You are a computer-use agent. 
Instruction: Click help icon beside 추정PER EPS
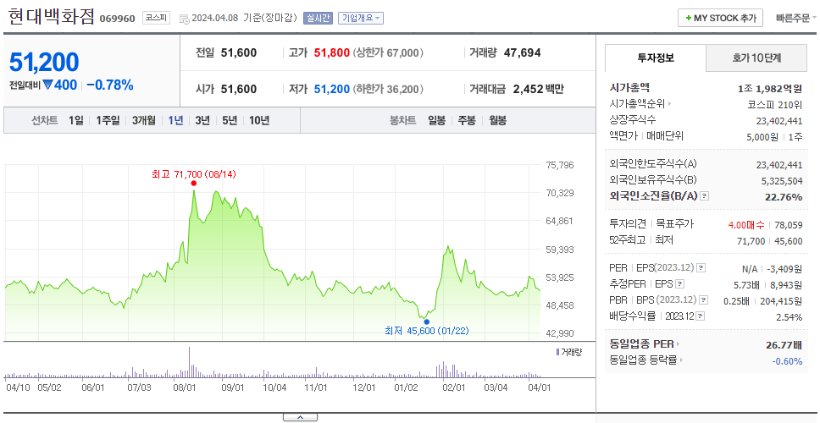[x=679, y=284]
